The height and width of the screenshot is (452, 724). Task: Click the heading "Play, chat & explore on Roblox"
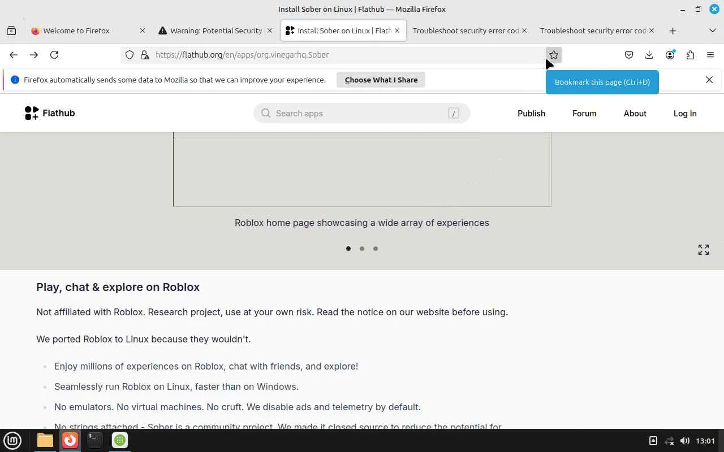tap(118, 287)
